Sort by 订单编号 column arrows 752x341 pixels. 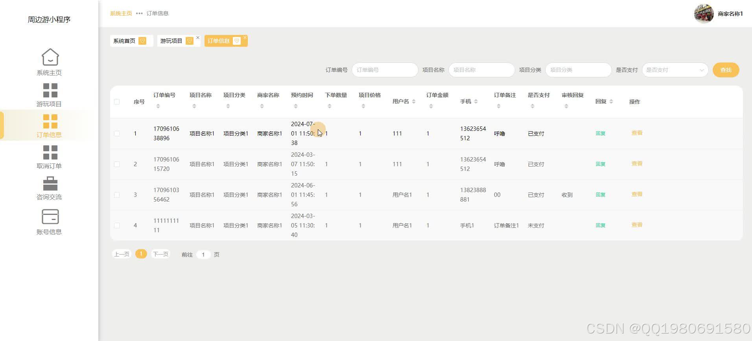coord(158,106)
